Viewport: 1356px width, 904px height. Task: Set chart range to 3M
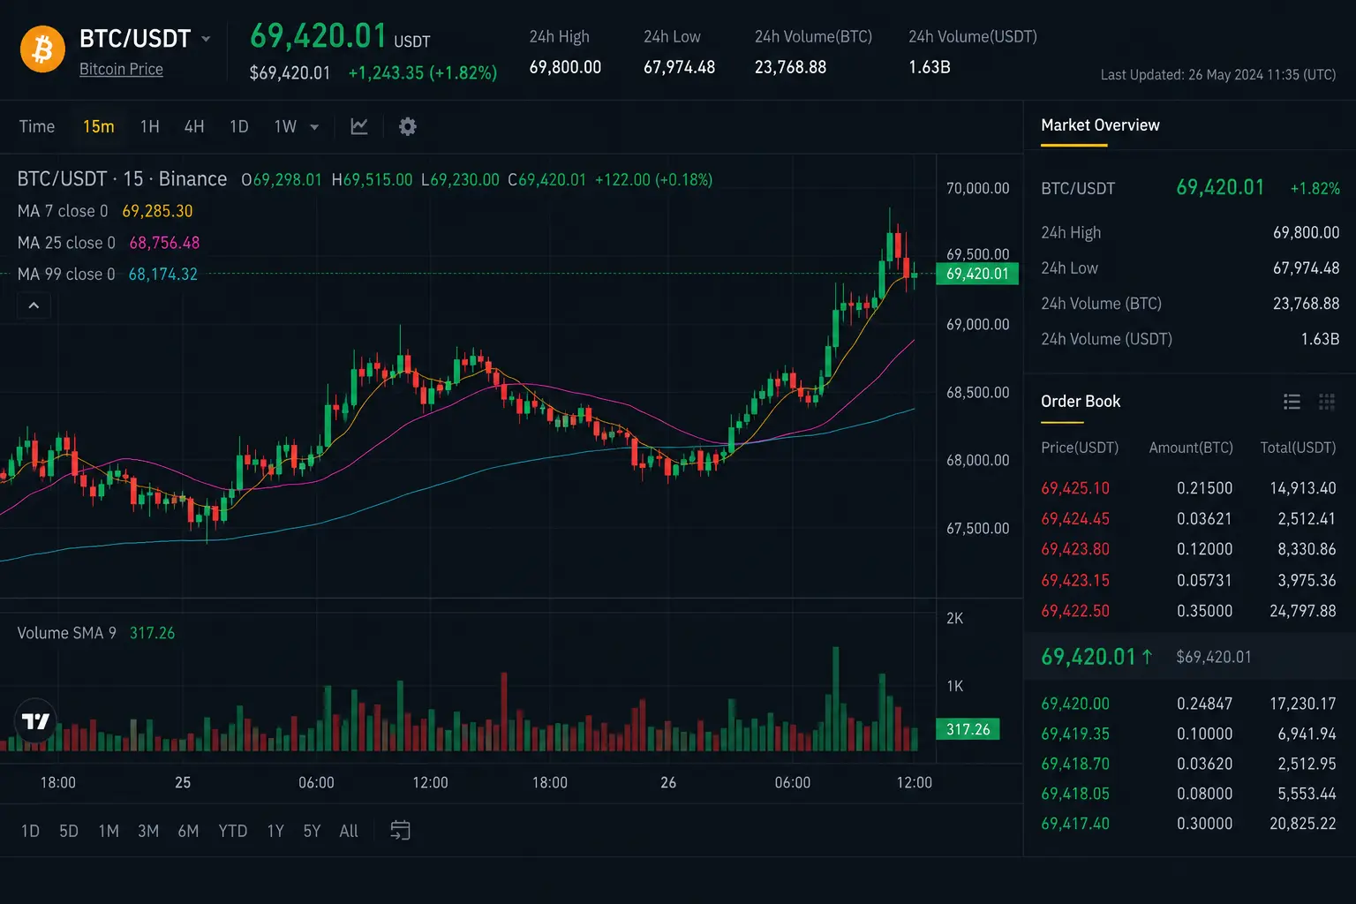148,831
